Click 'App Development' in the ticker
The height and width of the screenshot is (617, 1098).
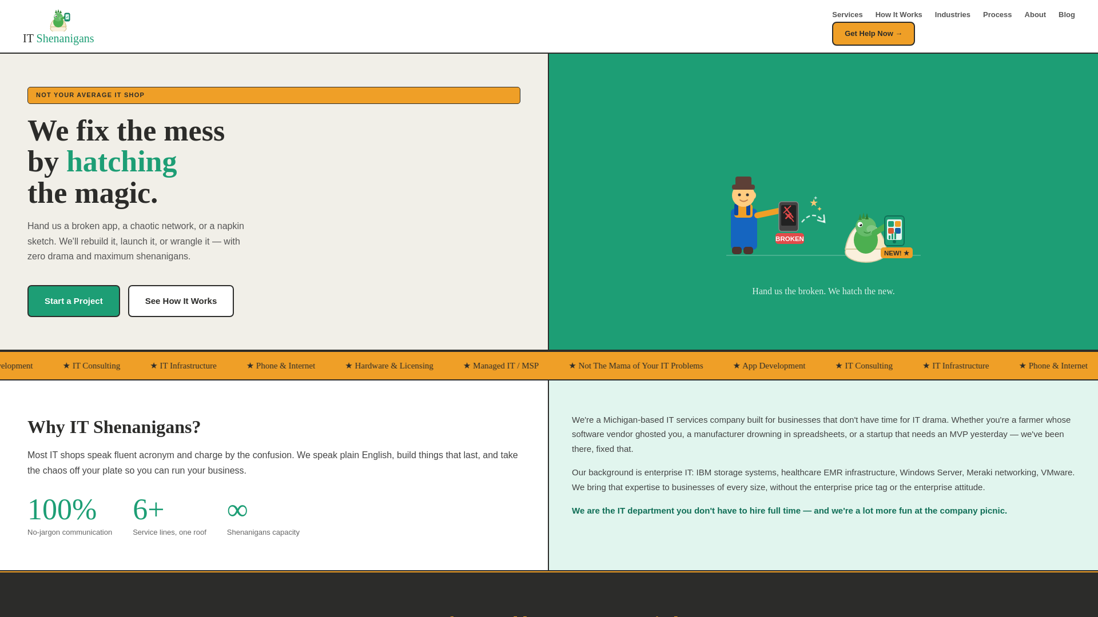[x=769, y=366]
